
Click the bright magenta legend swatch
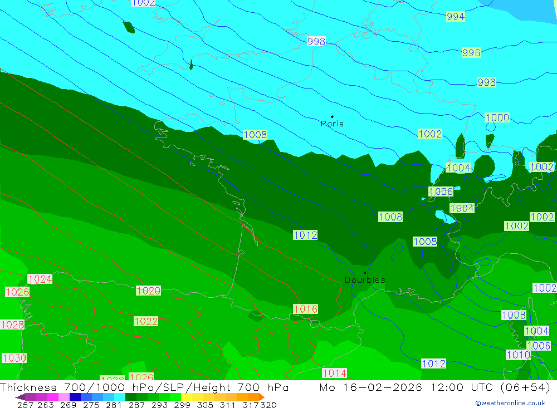point(53,397)
